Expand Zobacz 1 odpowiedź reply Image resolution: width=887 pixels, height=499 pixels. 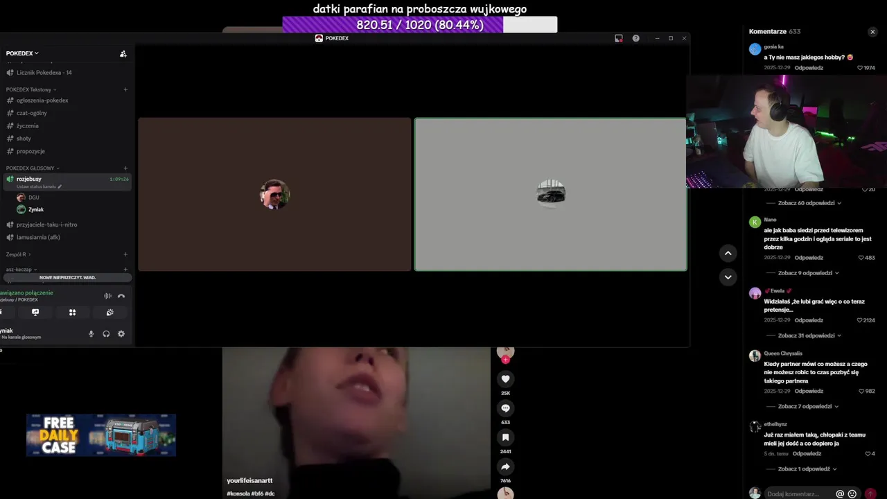pyautogui.click(x=807, y=469)
